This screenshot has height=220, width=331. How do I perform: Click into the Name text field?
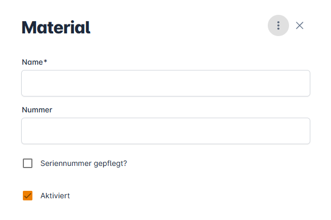click(165, 83)
